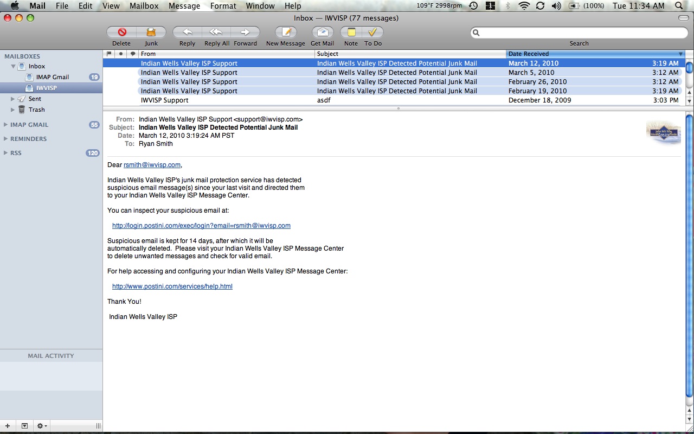The width and height of the screenshot is (694, 434).
Task: Open the Help menu
Action: (293, 6)
